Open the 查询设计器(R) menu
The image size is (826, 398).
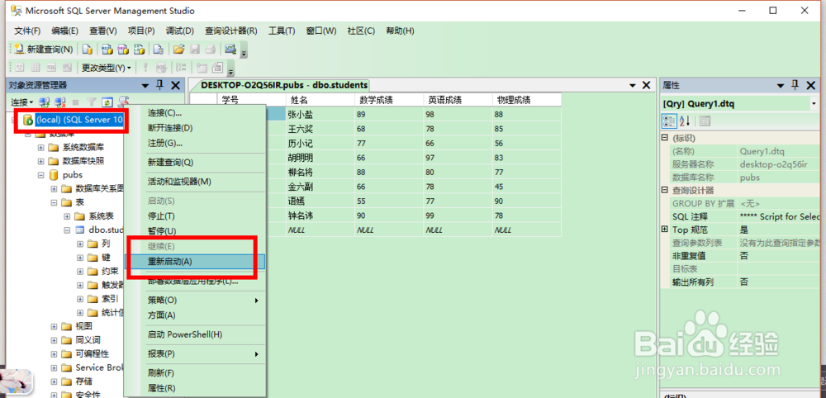[x=230, y=31]
